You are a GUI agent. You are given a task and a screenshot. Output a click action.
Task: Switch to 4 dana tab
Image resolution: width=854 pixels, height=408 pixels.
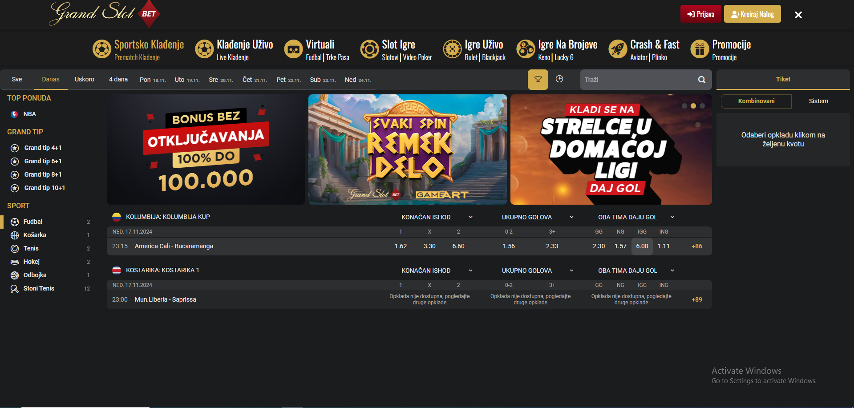click(x=118, y=79)
